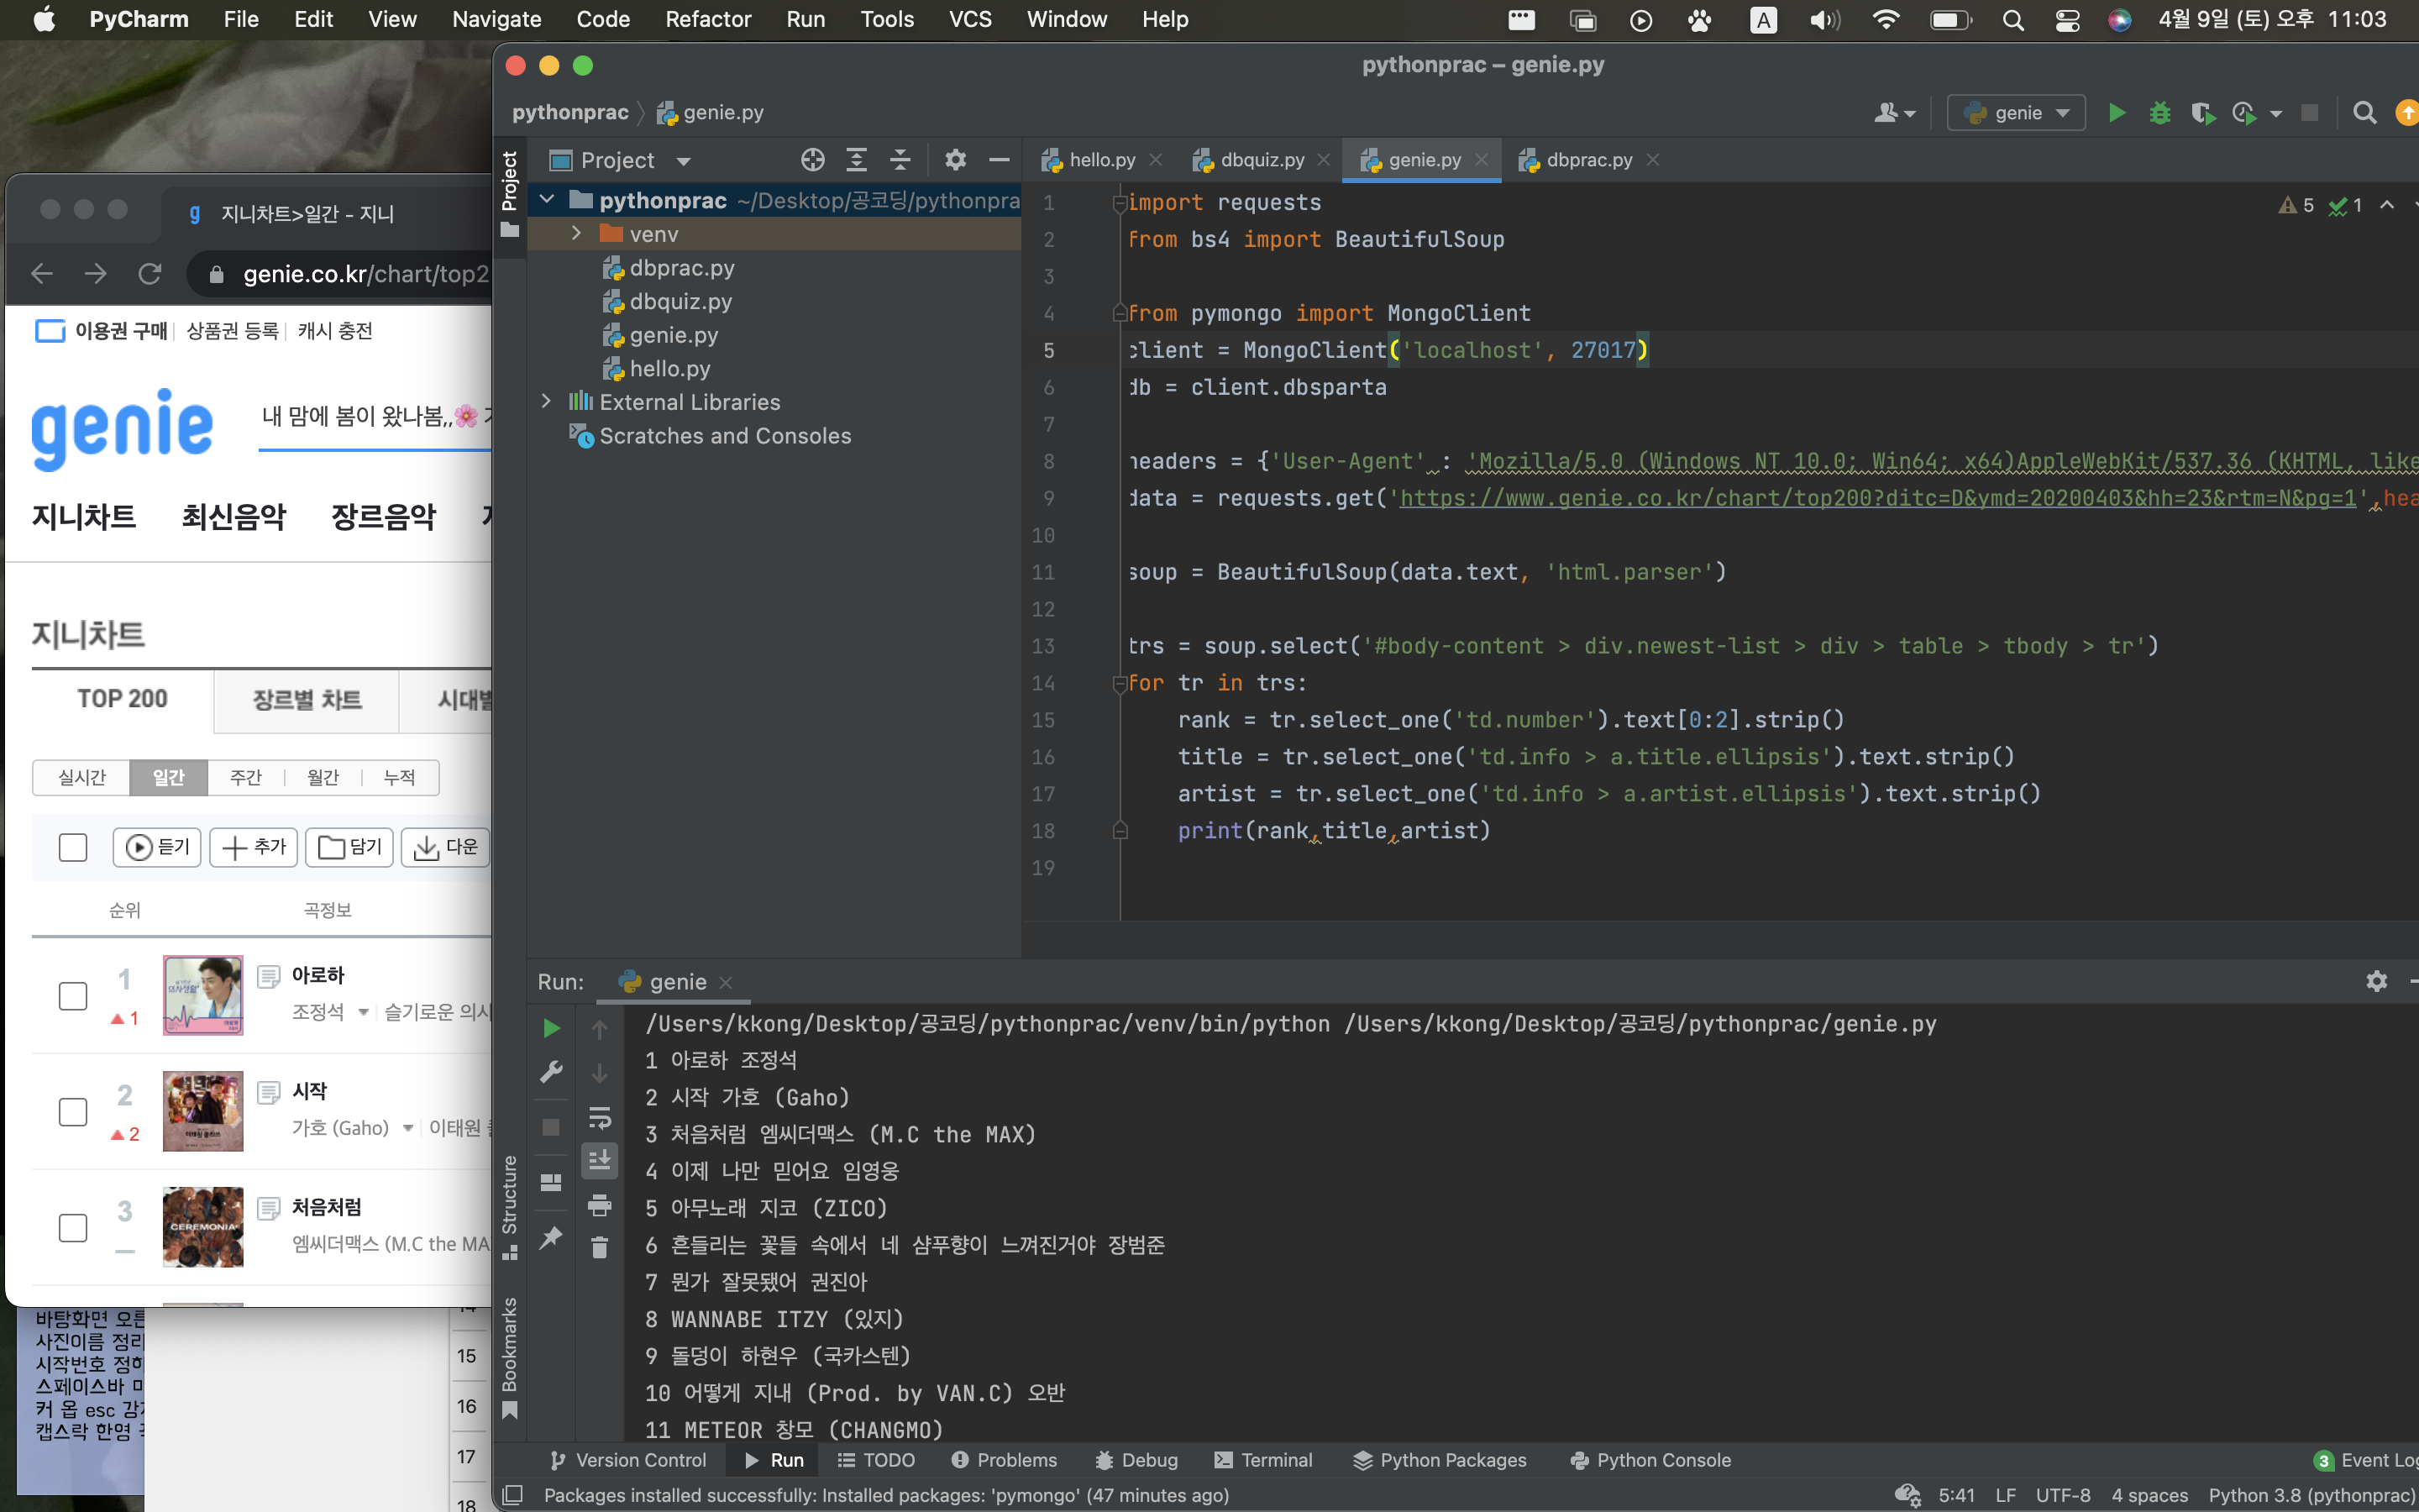Screen dimensions: 2419x1512
Task: Expand External Libraries node
Action: click(546, 402)
